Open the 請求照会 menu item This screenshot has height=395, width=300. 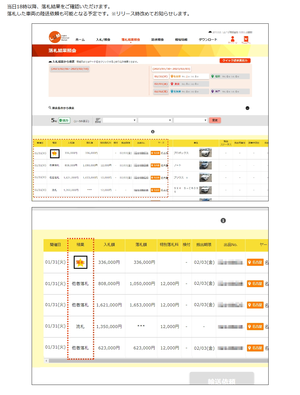(x=157, y=40)
